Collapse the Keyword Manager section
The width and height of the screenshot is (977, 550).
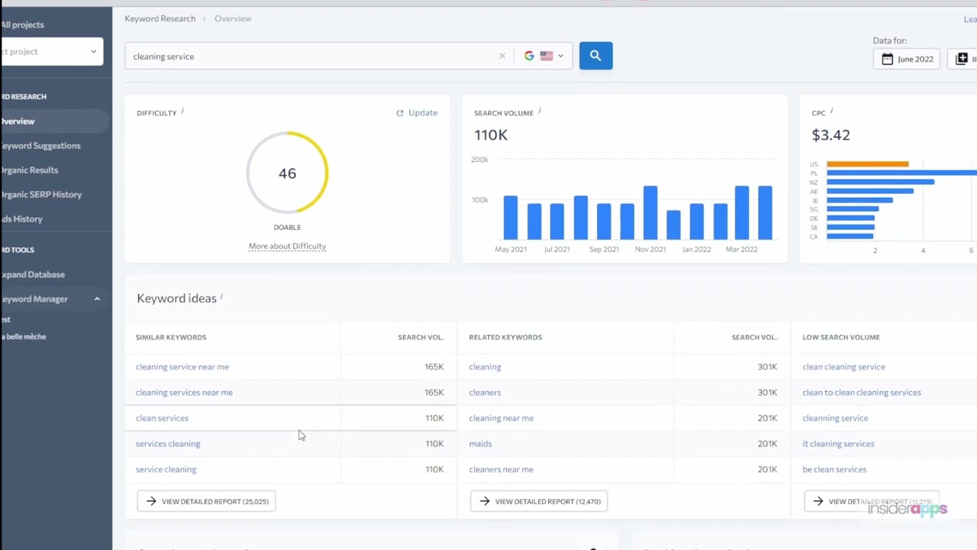[x=97, y=299]
